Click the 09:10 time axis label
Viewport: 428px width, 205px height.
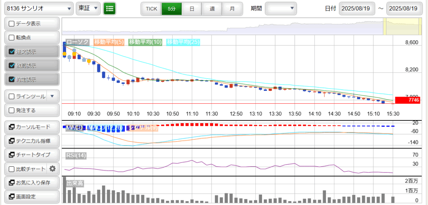[x=74, y=113]
